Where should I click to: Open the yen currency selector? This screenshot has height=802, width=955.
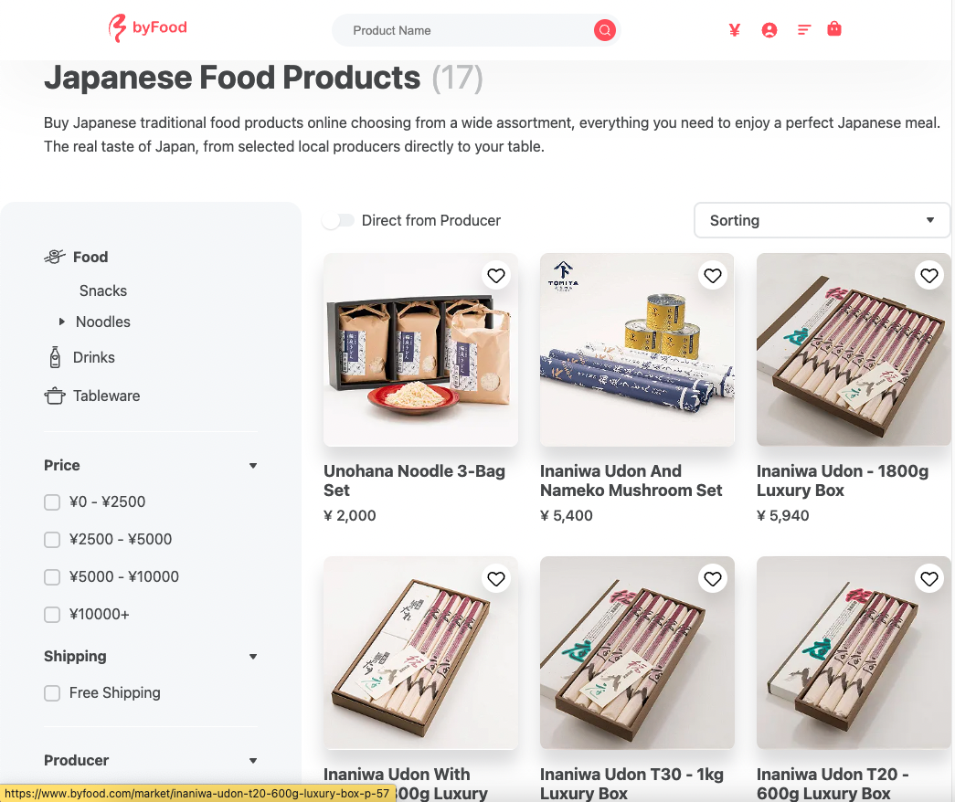point(734,30)
